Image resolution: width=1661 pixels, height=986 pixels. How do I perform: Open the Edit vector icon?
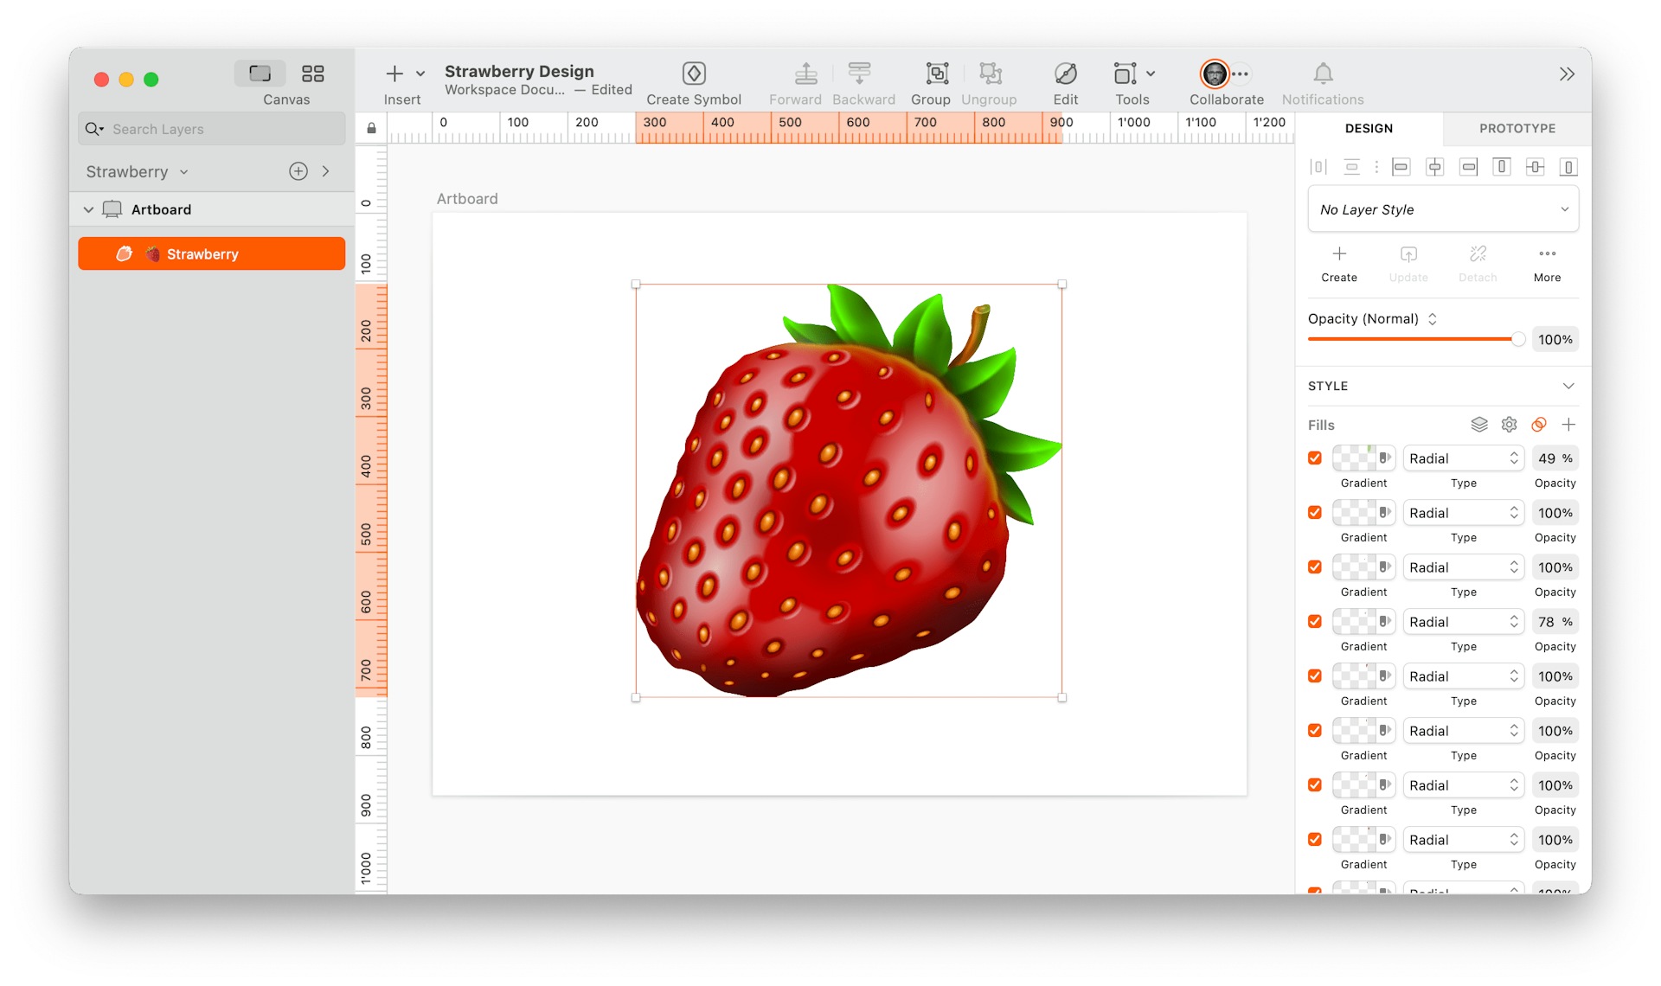coord(1064,74)
